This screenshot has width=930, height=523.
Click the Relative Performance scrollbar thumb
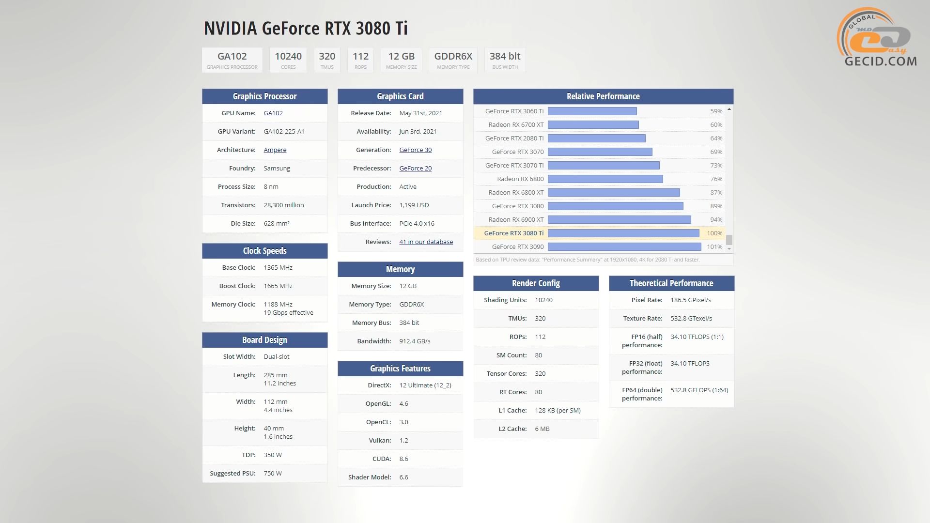tap(729, 240)
